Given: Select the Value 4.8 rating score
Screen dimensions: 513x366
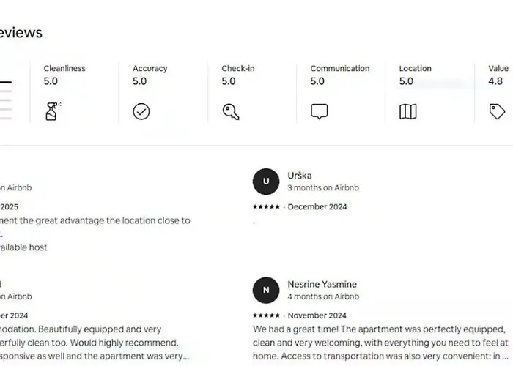Looking at the screenshot, I should pyautogui.click(x=495, y=81).
